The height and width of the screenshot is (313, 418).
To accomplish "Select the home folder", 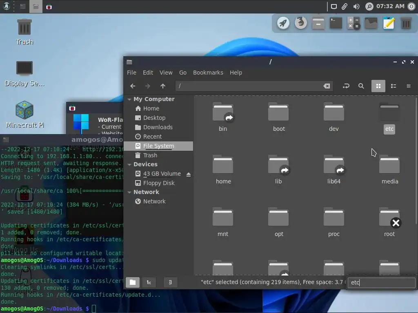I will coord(223,170).
